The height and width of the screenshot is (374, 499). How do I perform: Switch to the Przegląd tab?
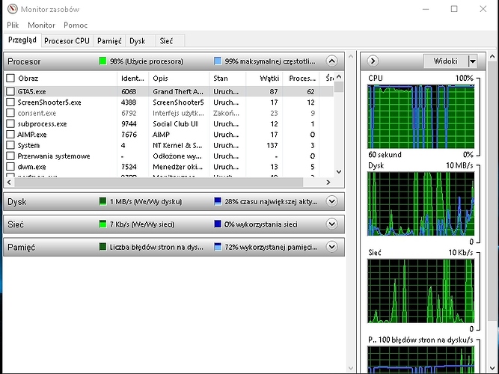point(22,40)
